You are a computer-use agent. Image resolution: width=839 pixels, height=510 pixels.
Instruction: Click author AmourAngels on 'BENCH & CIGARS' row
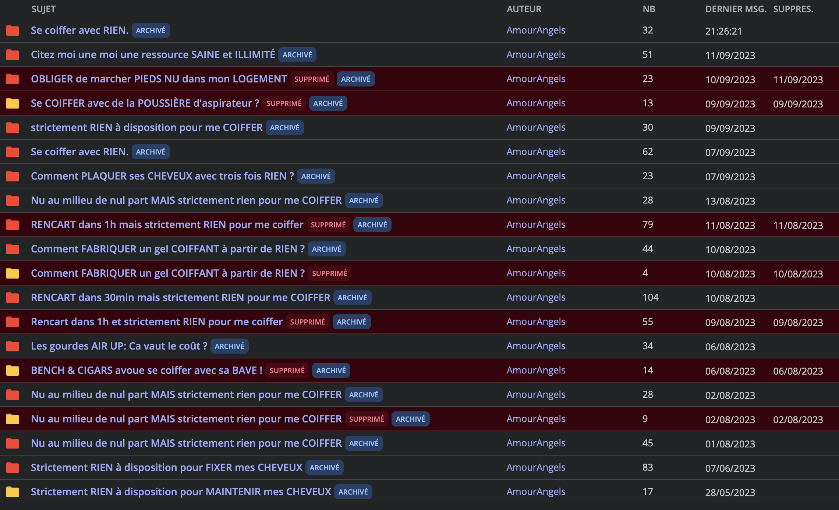click(536, 370)
